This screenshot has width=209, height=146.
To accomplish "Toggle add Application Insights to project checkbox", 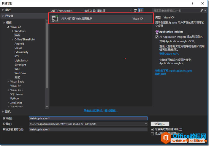I will pos(157,37).
